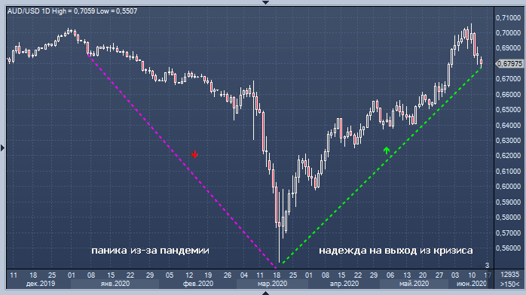Click the date label 06 on time axis
Viewport: 526px width, 295px height.
(x=390, y=275)
